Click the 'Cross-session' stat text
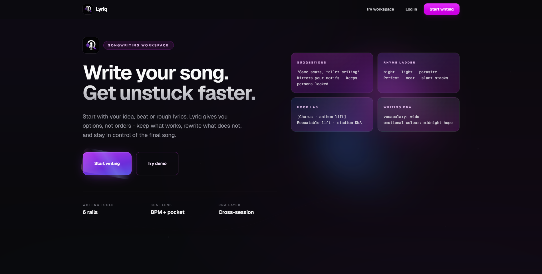Viewport: 542px width, 274px height. coord(236,212)
